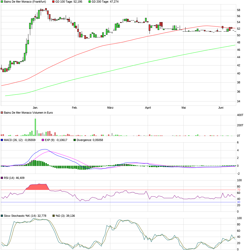This screenshot has height=252, width=247.
Task: Click the Slow Stochastic %K legend swatch
Action: point(2,216)
